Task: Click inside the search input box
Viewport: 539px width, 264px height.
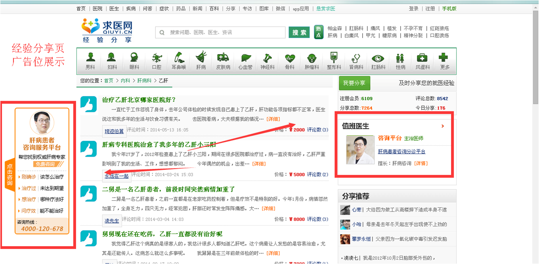Action: click(220, 32)
